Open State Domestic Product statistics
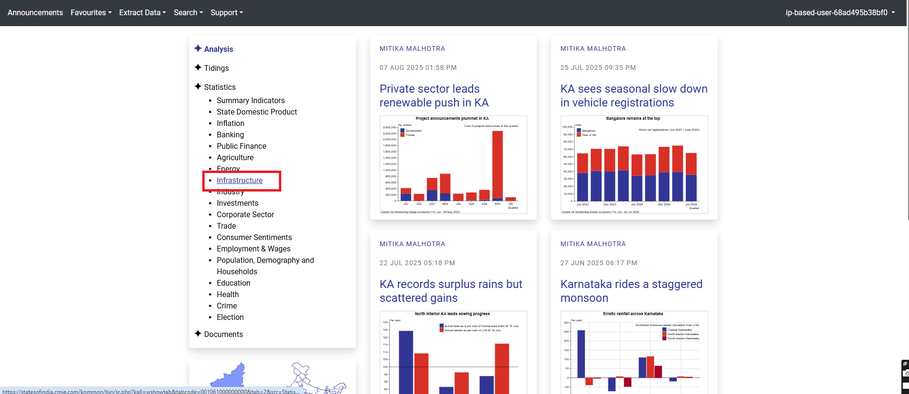This screenshot has height=394, width=909. click(x=257, y=112)
